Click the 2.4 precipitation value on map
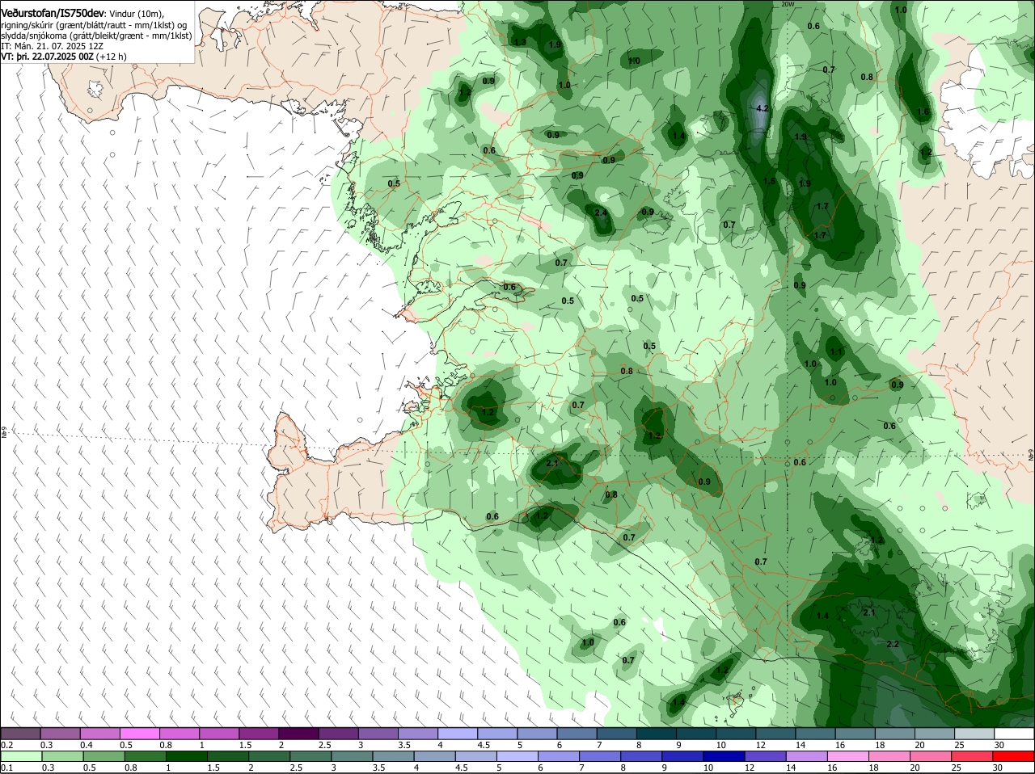 (601, 212)
